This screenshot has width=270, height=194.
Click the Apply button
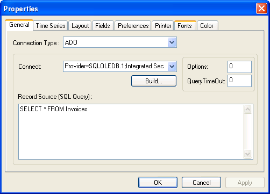point(245,183)
